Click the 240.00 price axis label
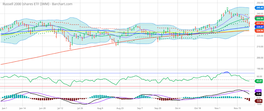 point(260,14)
